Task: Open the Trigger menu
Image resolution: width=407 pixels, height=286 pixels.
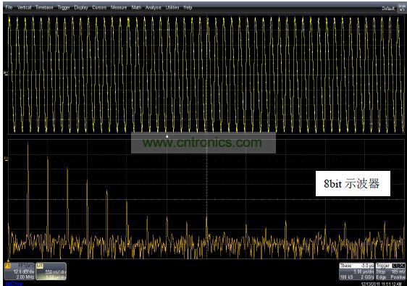Action: [x=64, y=8]
